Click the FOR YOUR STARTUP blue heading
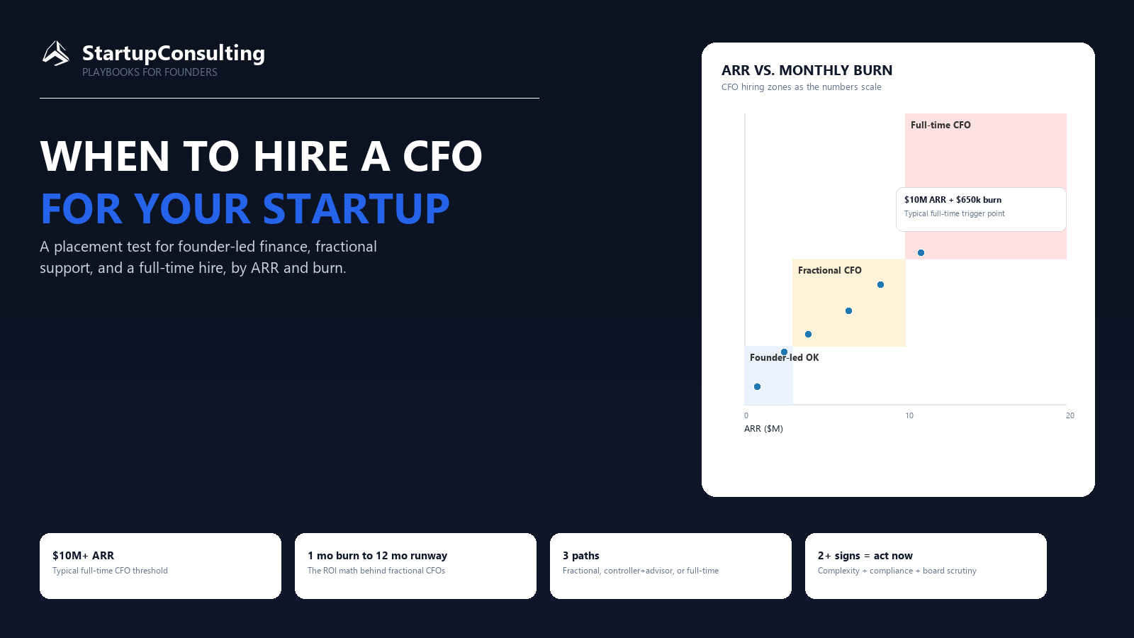The image size is (1134, 638). point(245,208)
